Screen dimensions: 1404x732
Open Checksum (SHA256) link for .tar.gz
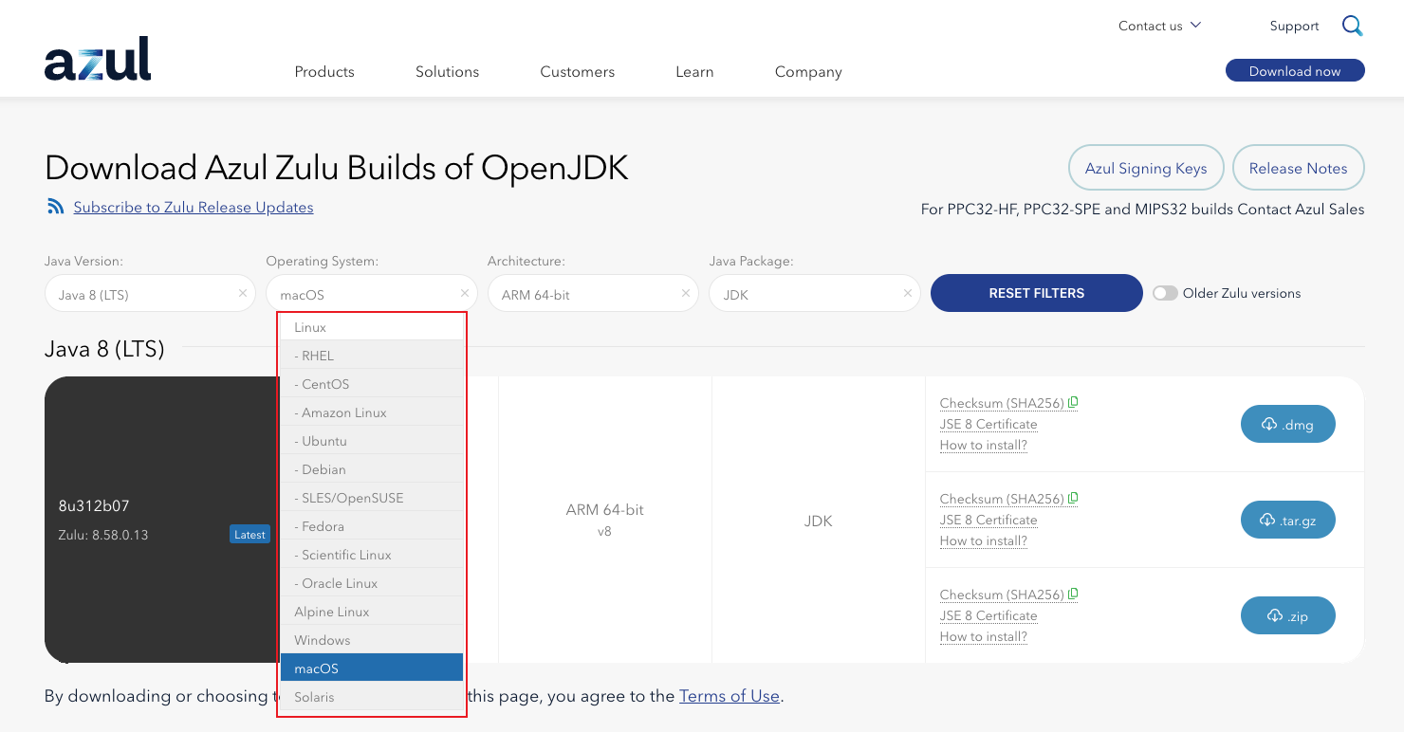tap(1002, 499)
